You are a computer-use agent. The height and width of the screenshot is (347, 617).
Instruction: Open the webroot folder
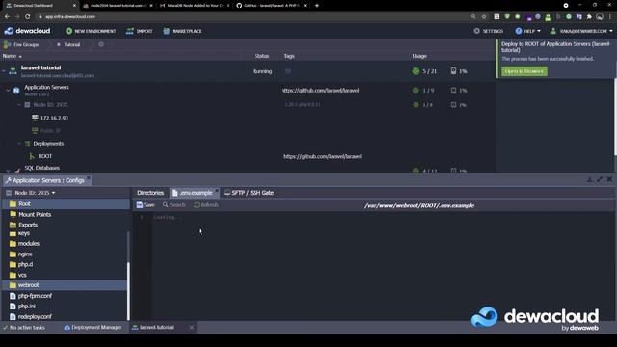click(65, 285)
